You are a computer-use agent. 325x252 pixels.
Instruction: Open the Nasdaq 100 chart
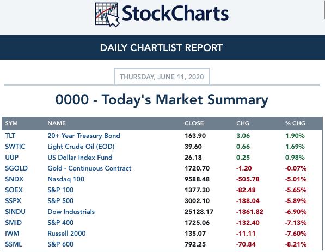[x=66, y=179]
